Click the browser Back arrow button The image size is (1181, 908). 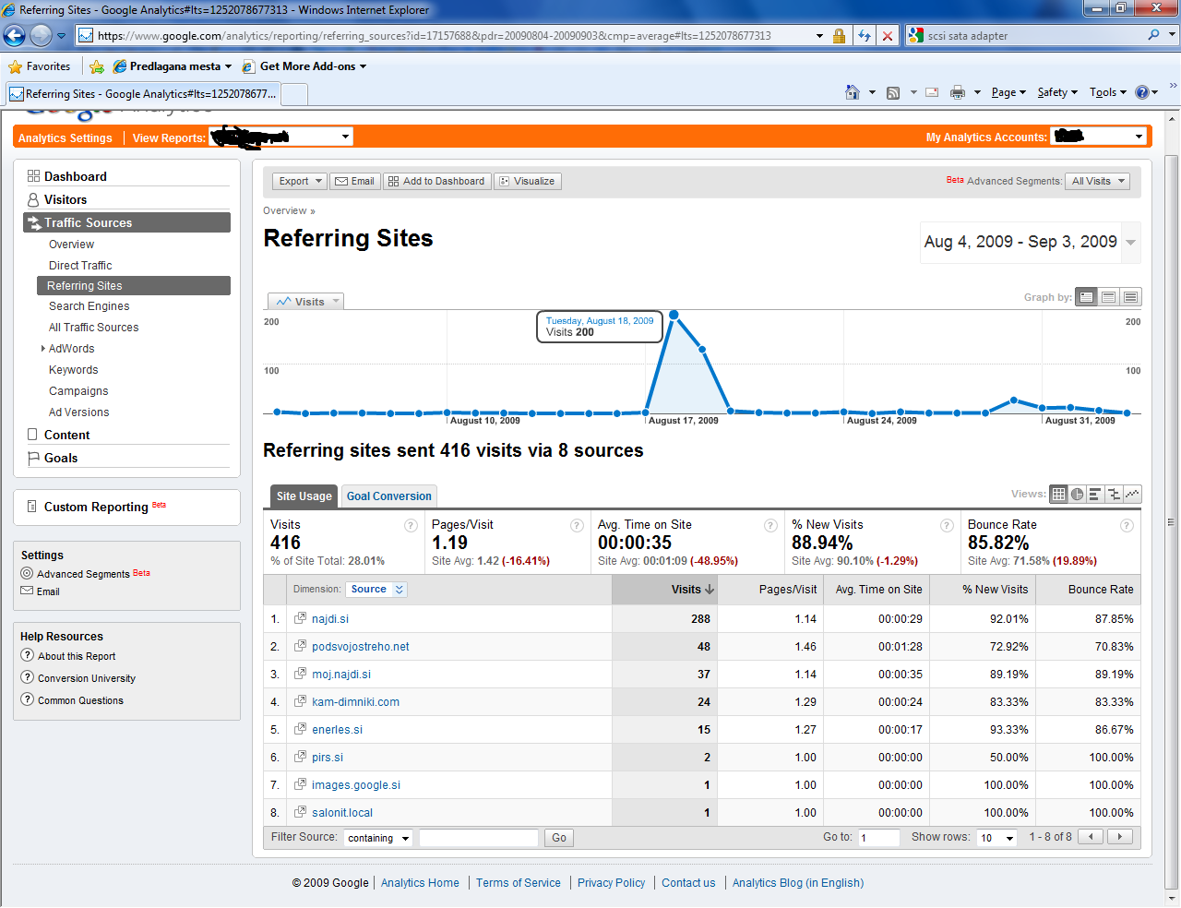14,36
